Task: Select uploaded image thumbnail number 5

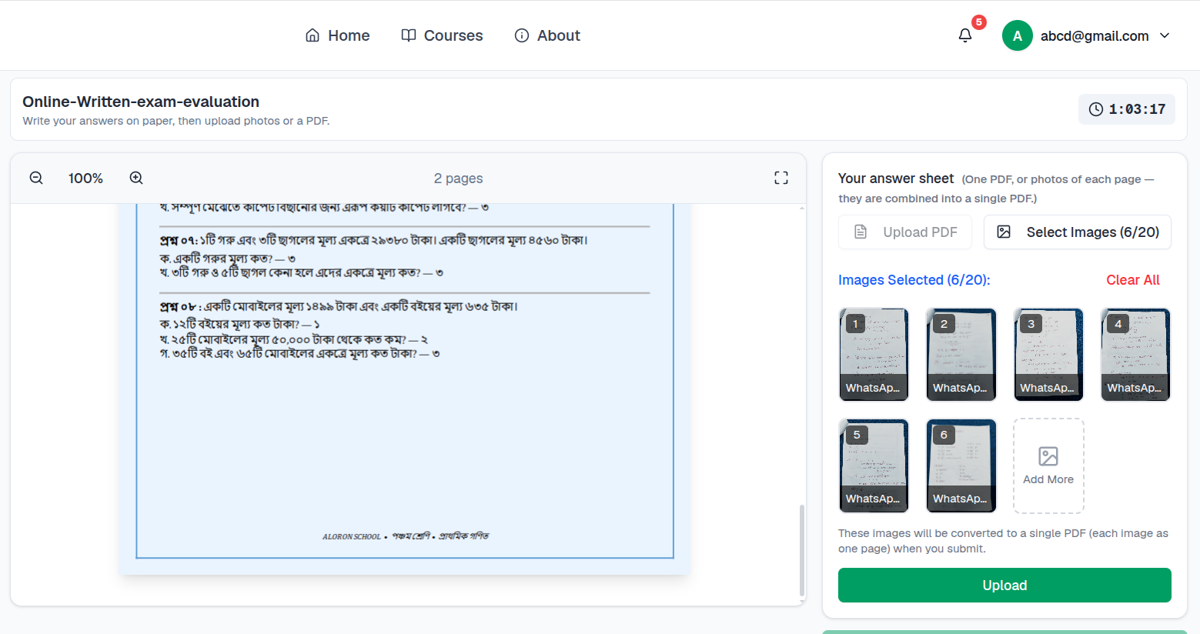Action: click(874, 465)
